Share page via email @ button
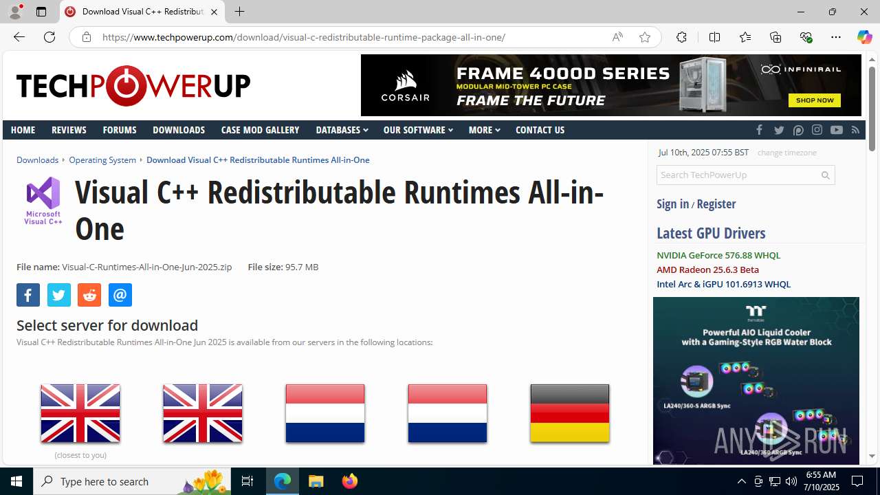 click(120, 295)
